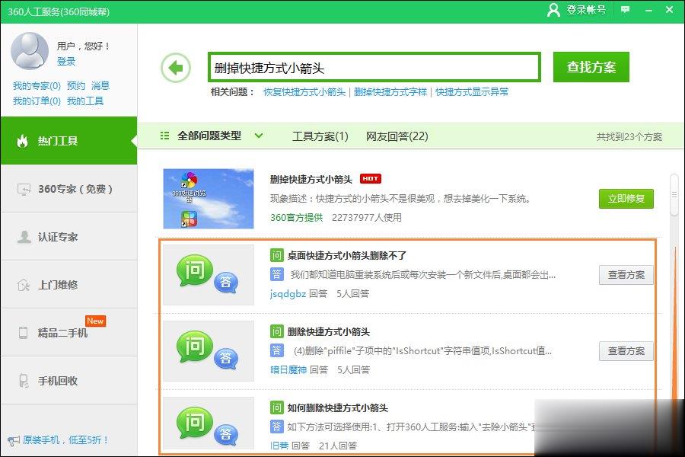Select 热门工具 in the sidebar

click(x=68, y=141)
